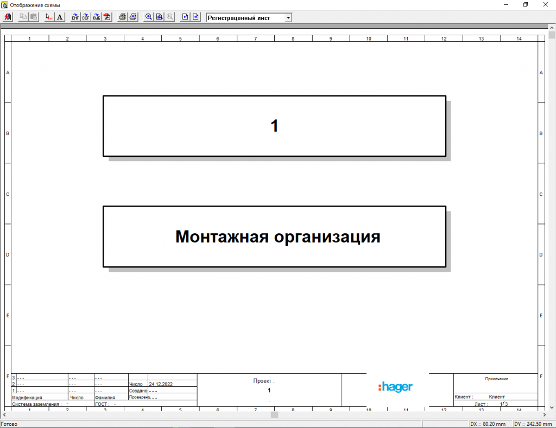The width and height of the screenshot is (556, 428).
Task: Click the vertical scrollbar up arrow
Action: pyautogui.click(x=552, y=28)
